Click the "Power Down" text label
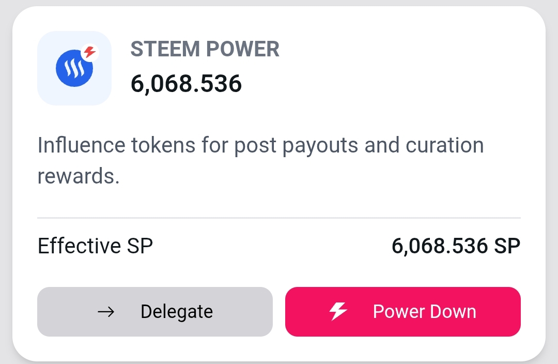 [x=425, y=312]
